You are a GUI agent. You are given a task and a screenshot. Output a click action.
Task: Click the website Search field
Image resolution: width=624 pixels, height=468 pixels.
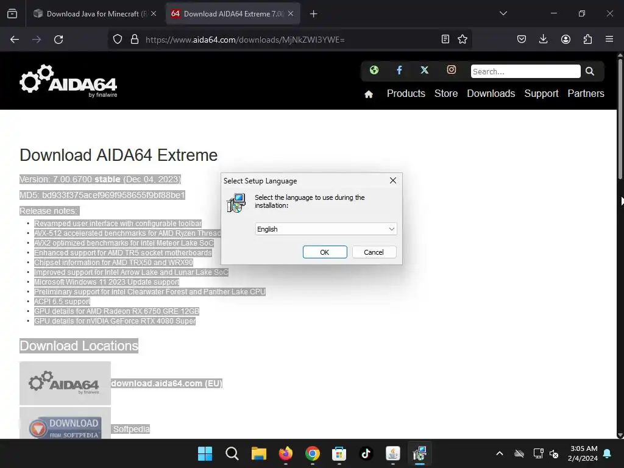click(x=525, y=71)
